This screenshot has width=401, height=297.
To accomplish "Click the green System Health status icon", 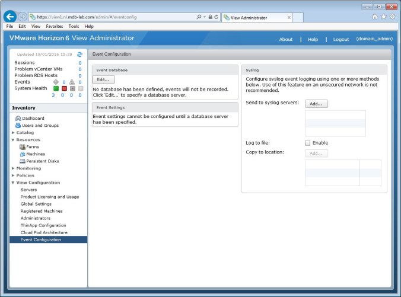I will (x=56, y=88).
